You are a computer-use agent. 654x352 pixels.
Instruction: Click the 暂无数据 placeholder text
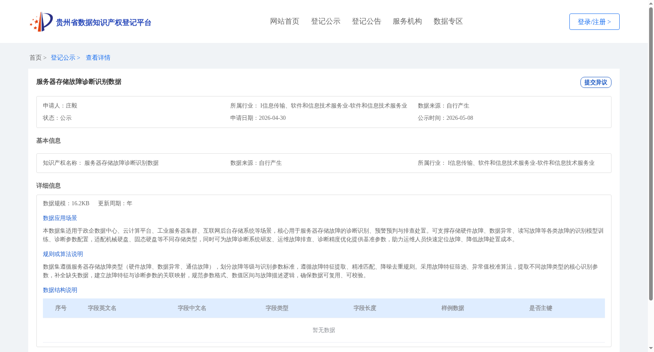pos(324,330)
